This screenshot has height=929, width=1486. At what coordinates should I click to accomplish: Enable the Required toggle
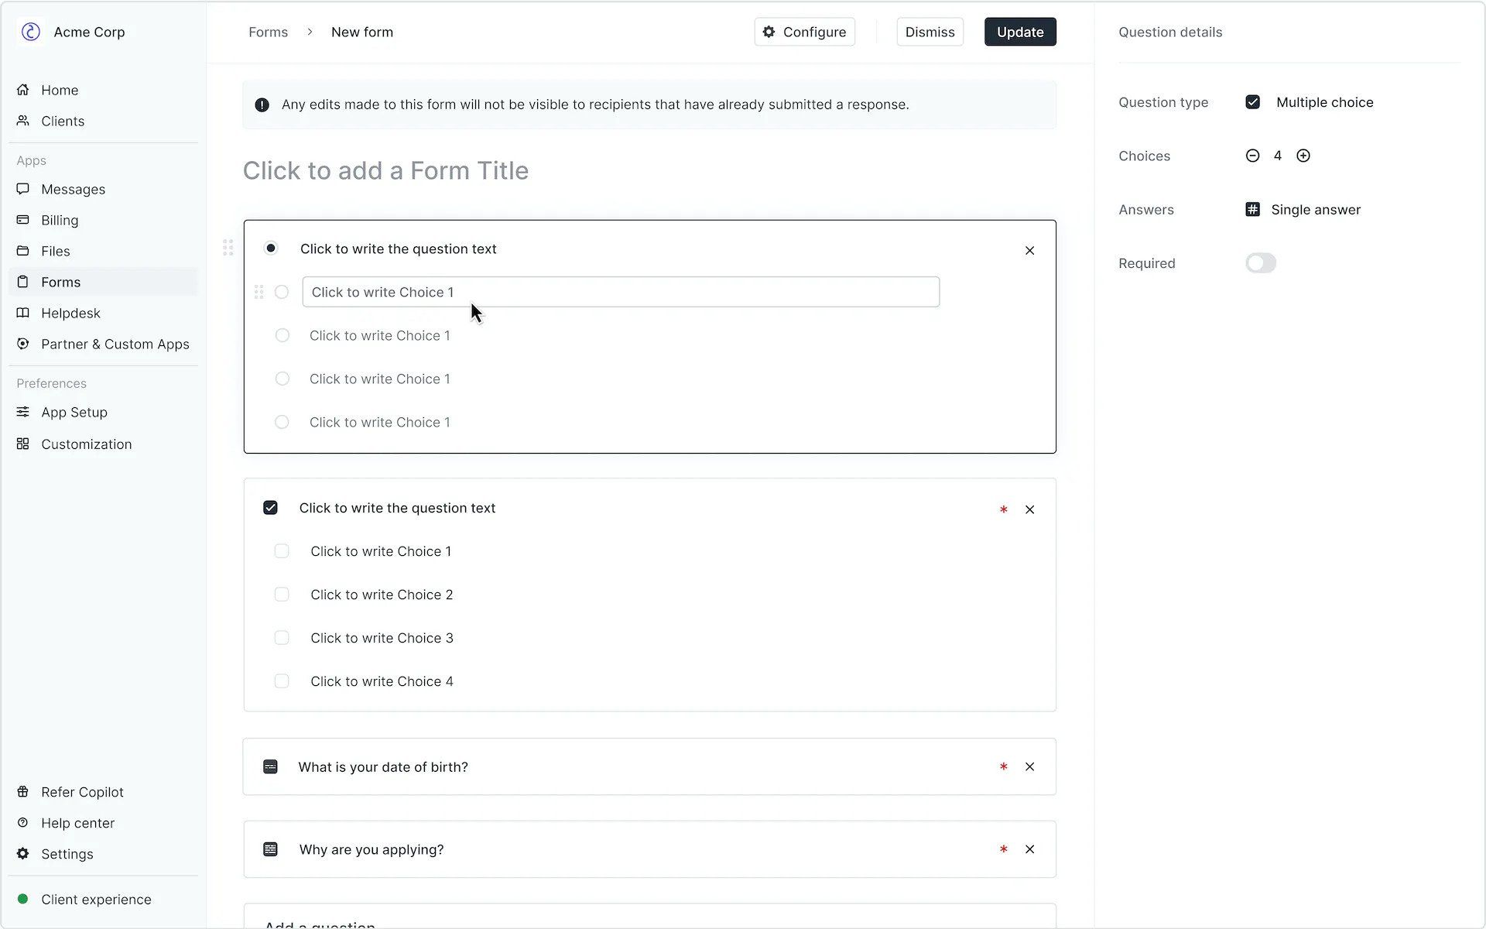1260,262
